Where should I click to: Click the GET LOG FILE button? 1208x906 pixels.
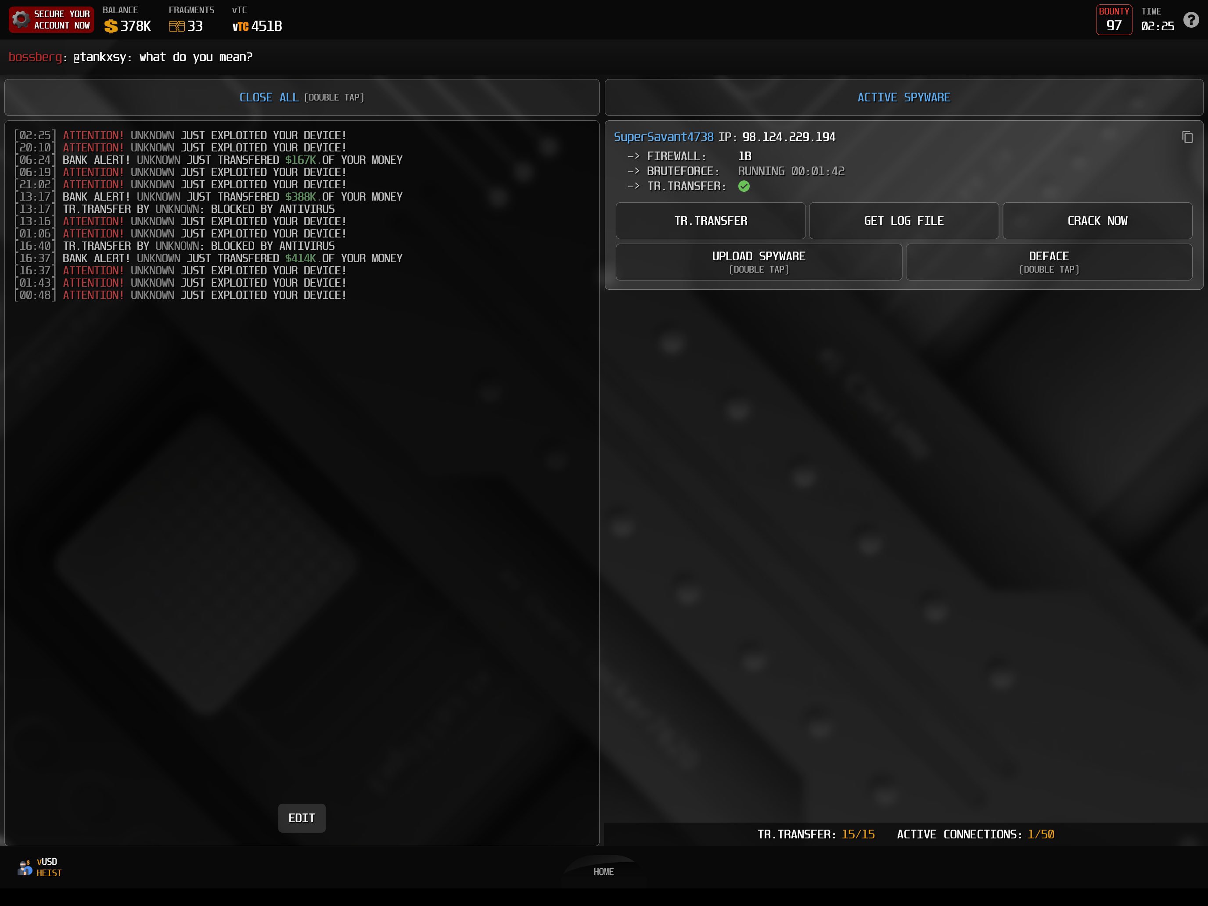(904, 221)
